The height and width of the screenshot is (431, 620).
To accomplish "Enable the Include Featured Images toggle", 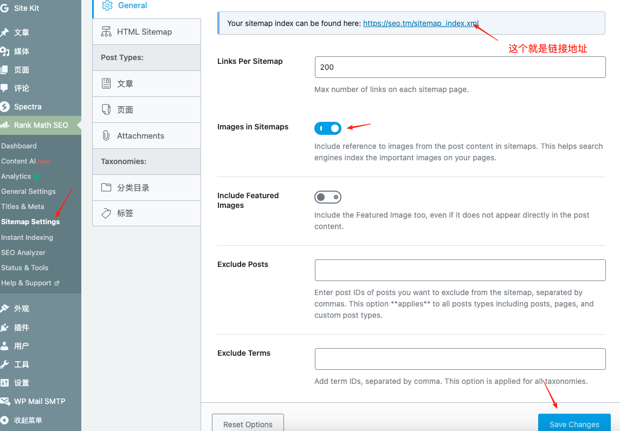I will click(x=328, y=197).
